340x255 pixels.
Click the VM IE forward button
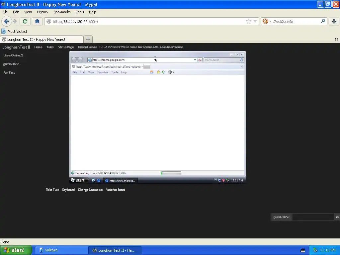pos(80,60)
